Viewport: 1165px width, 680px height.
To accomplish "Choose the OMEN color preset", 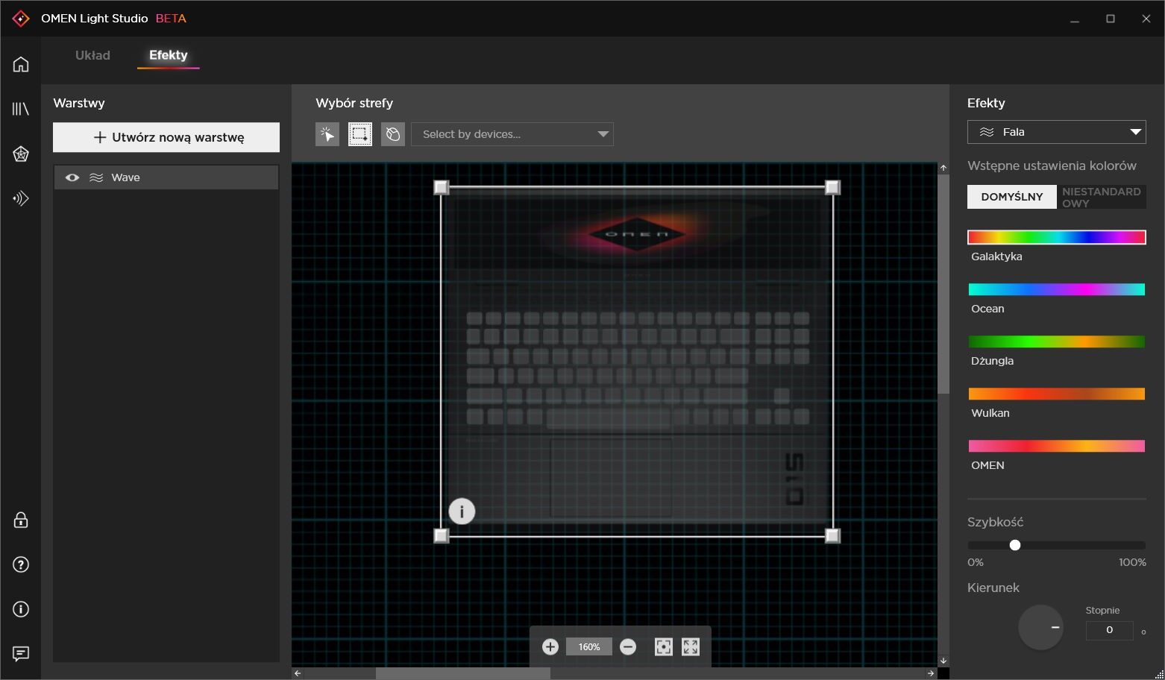I will (x=1057, y=446).
